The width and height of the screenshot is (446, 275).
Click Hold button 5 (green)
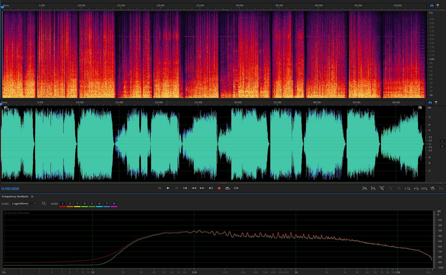click(x=92, y=204)
